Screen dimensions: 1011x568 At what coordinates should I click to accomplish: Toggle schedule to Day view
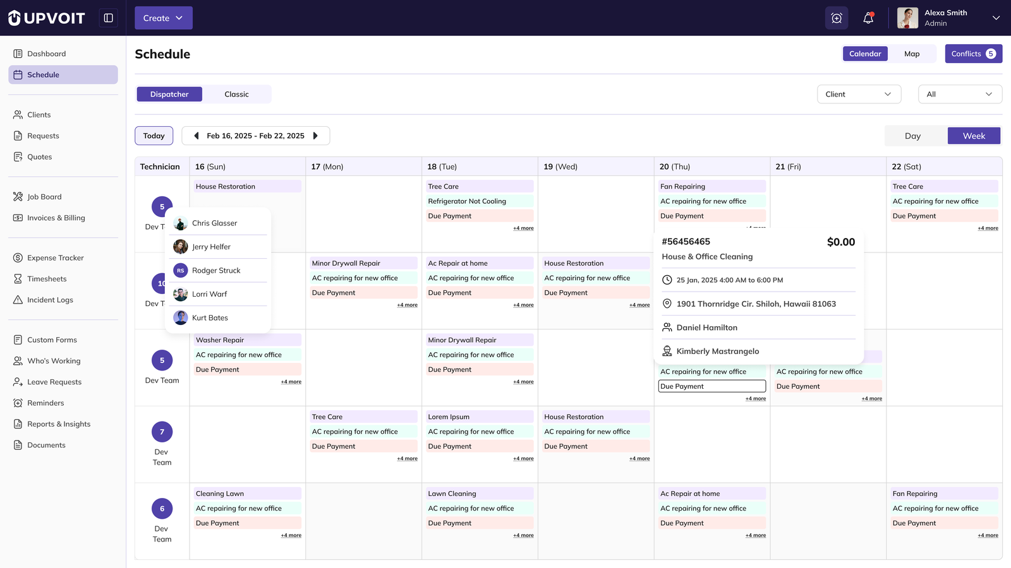(912, 136)
